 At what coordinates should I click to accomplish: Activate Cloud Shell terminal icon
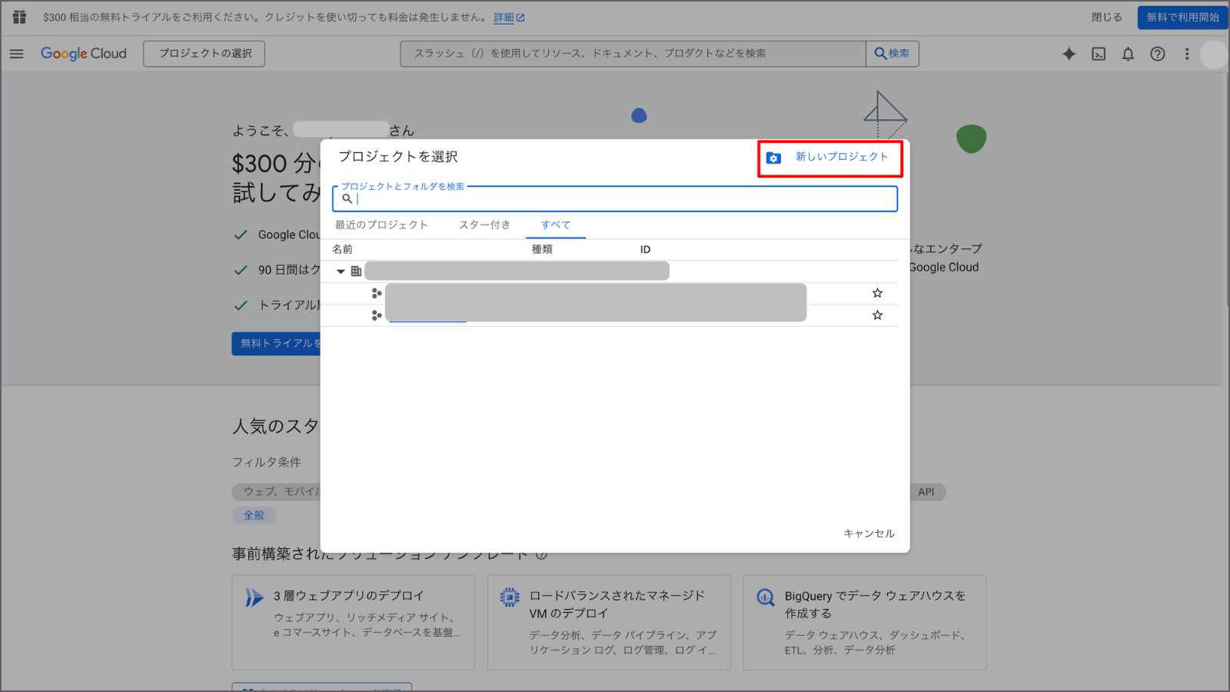point(1099,54)
